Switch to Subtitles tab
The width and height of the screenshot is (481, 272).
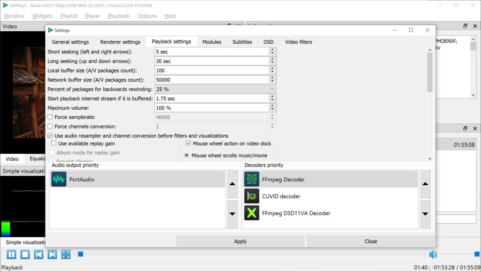[242, 42]
